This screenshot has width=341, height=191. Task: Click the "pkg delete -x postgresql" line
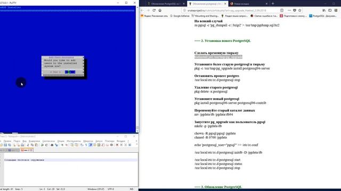click(211, 91)
